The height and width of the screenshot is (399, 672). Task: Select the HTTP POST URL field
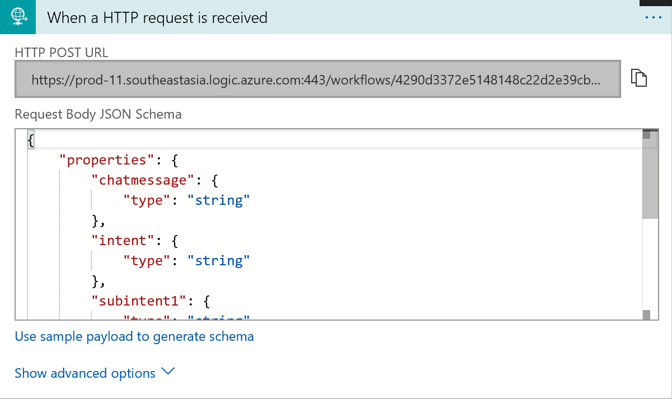click(x=317, y=80)
